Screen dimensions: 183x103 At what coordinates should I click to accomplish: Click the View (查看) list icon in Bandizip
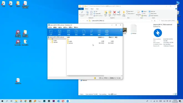tap(99, 32)
